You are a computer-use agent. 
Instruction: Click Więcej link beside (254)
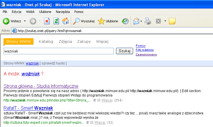pos(107,100)
